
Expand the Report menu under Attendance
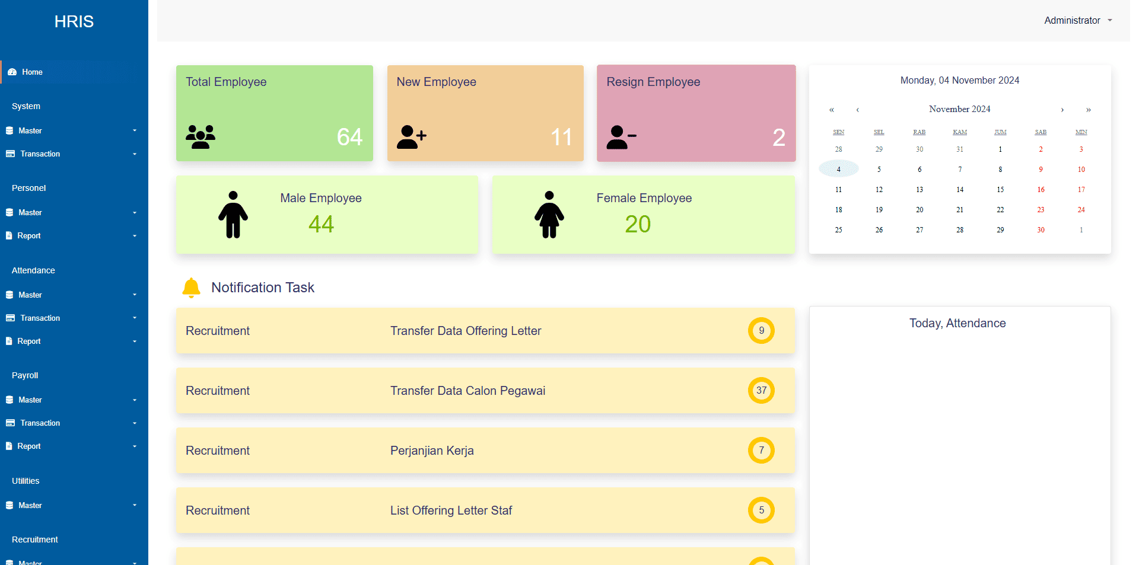(x=71, y=341)
